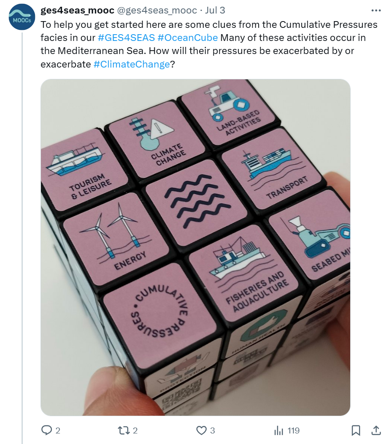Click the retweet icon
389x444 pixels.
point(123,430)
